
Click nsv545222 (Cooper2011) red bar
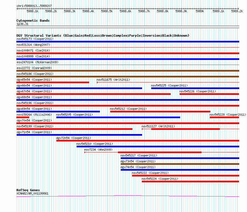(186, 176)
